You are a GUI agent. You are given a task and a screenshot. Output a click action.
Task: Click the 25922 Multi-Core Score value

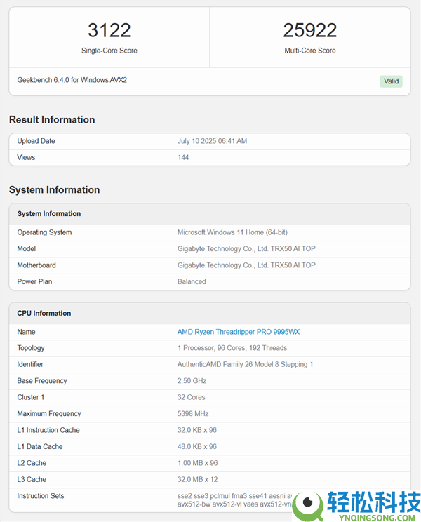tap(309, 30)
